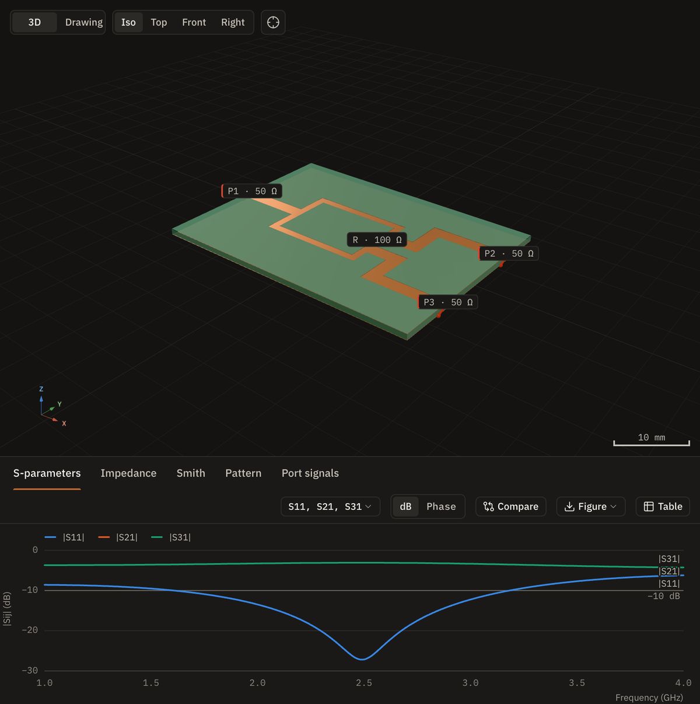The width and height of the screenshot is (700, 704).
Task: Click the P3 · 50 Ω port label
Action: (448, 302)
